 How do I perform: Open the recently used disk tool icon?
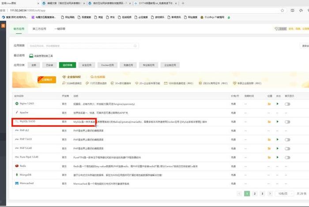(x=31, y=56)
